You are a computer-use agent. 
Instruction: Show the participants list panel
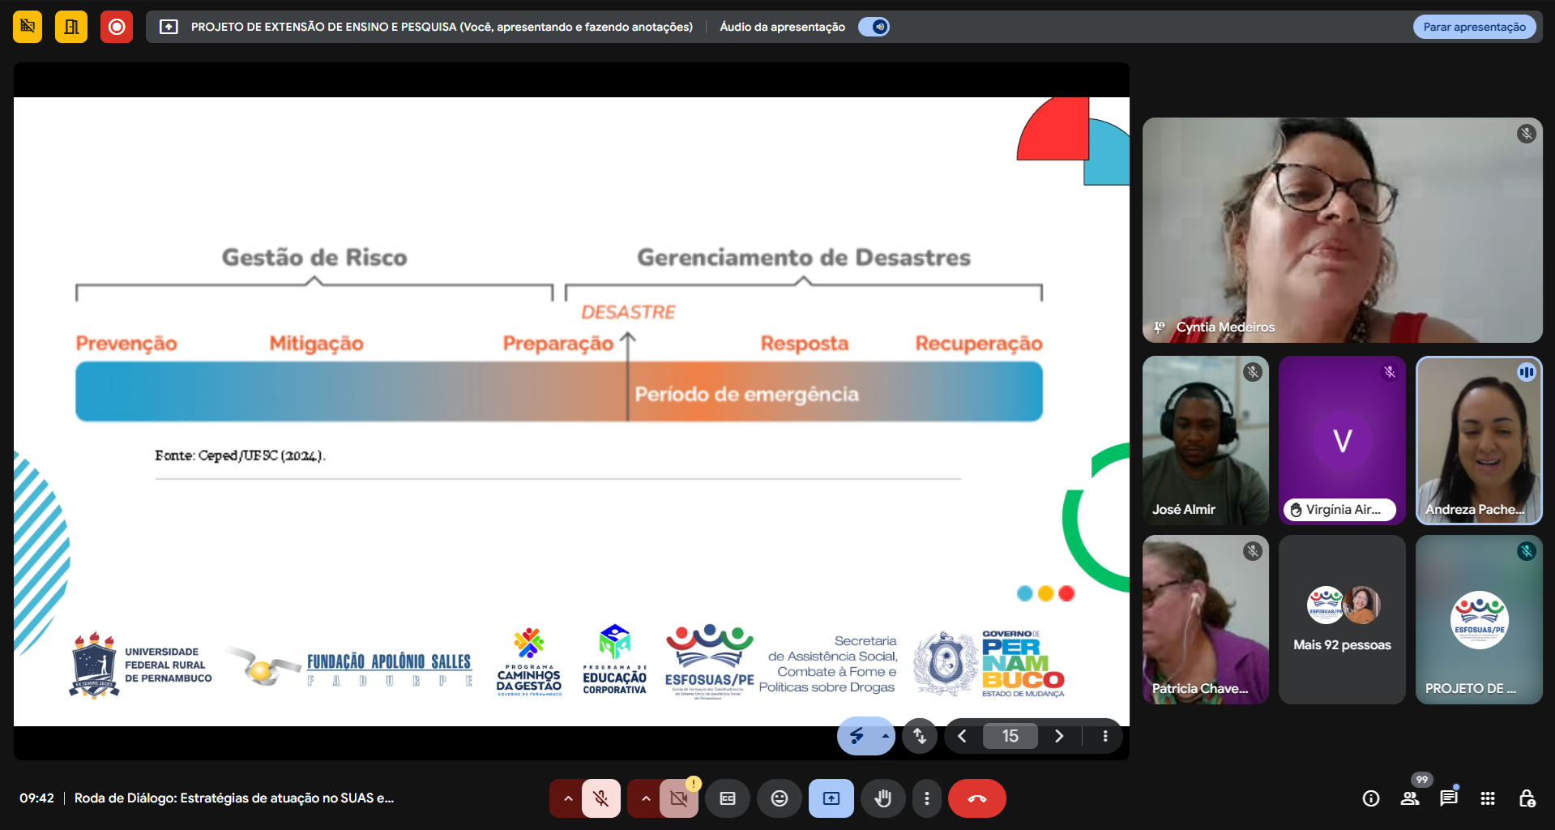pos(1410,798)
